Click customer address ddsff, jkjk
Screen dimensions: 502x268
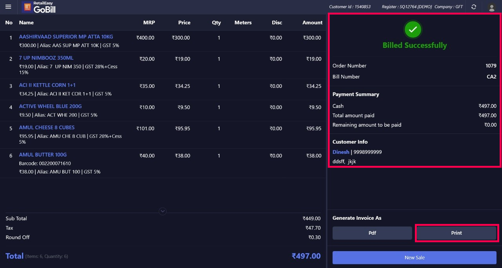[x=344, y=162]
